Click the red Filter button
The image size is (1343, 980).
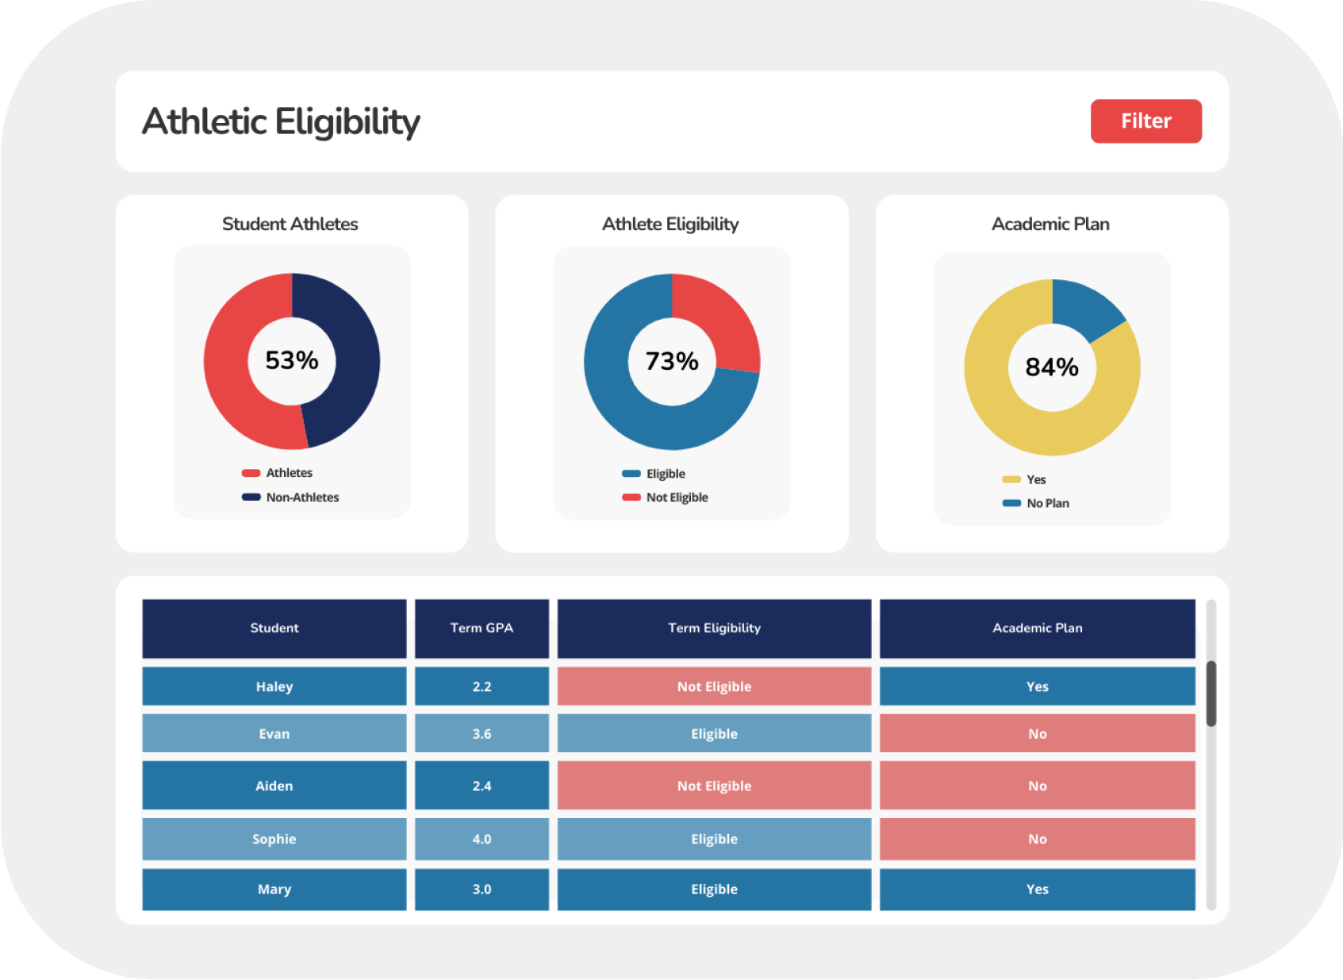click(x=1145, y=121)
